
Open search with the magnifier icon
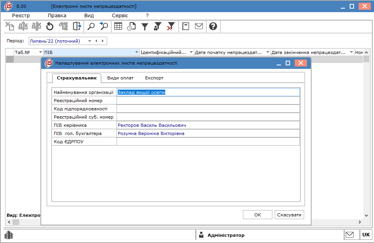[91, 26]
